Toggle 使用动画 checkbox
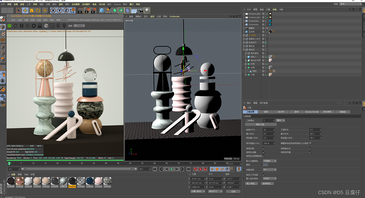Image resolution: width=365 pixels, height=198 pixels. click(x=264, y=148)
